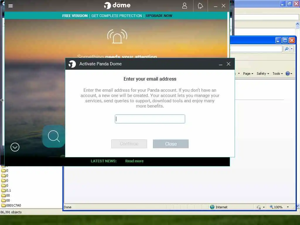300x225 pixels.
Task: Click Done status text in Internet Explorer
Action: pos(68,207)
